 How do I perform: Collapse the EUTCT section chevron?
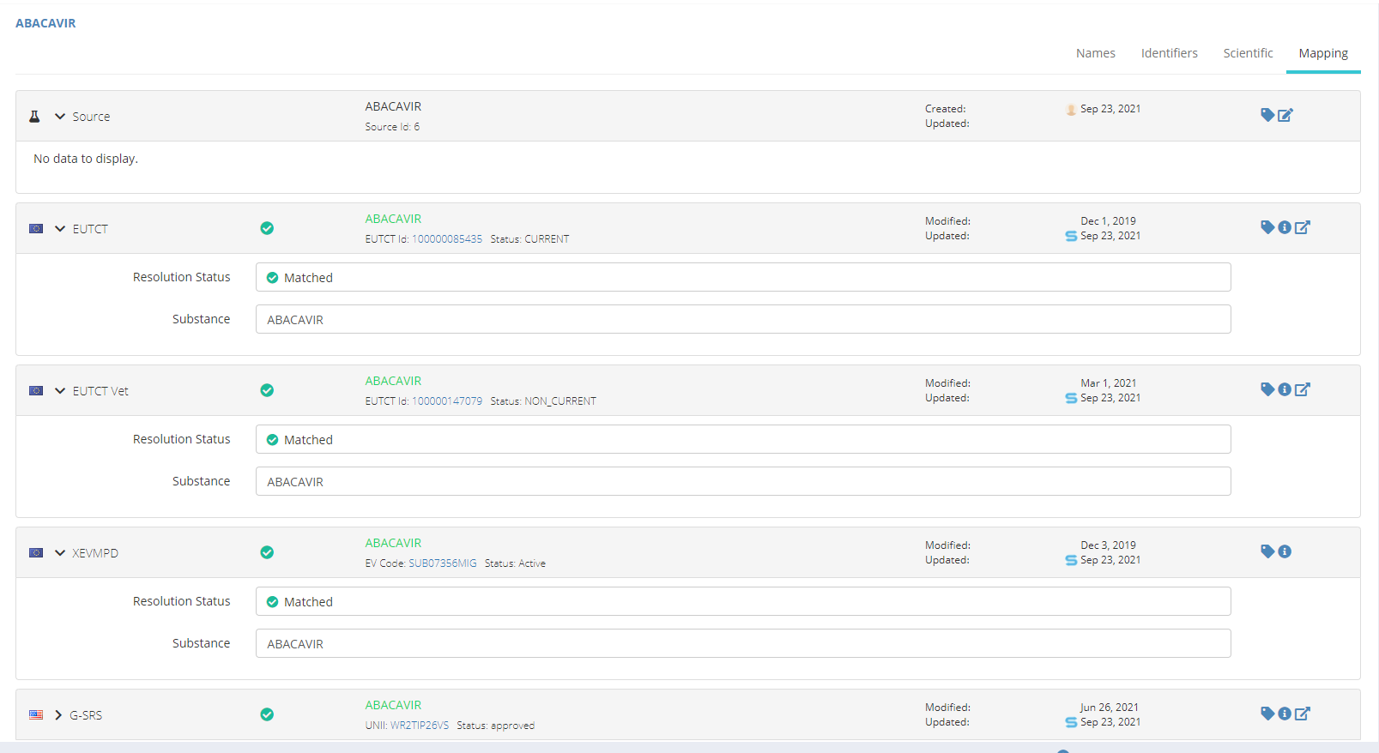(60, 229)
